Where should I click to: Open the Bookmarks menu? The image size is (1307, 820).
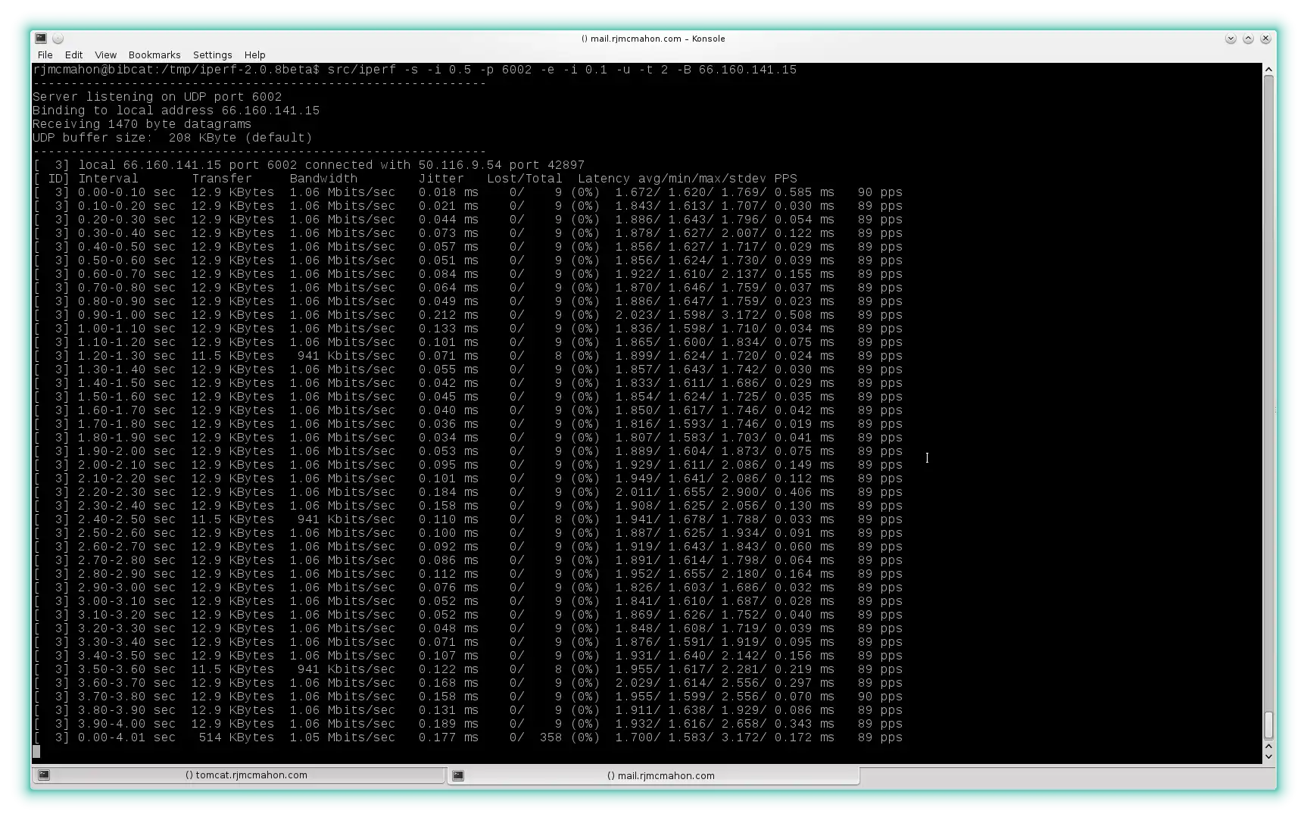[x=154, y=55]
